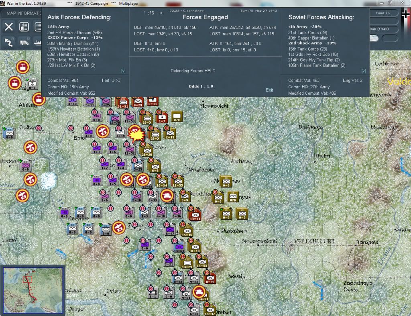Select the olive 14=29 armor stack

pyautogui.click(x=187, y=263)
